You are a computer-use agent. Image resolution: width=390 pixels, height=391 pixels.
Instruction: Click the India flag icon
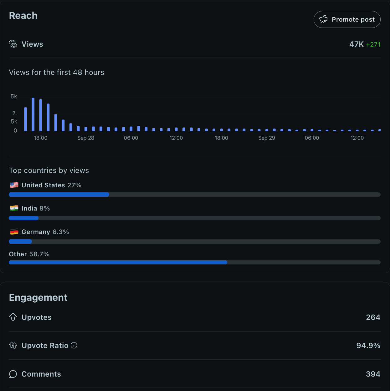pos(14,208)
